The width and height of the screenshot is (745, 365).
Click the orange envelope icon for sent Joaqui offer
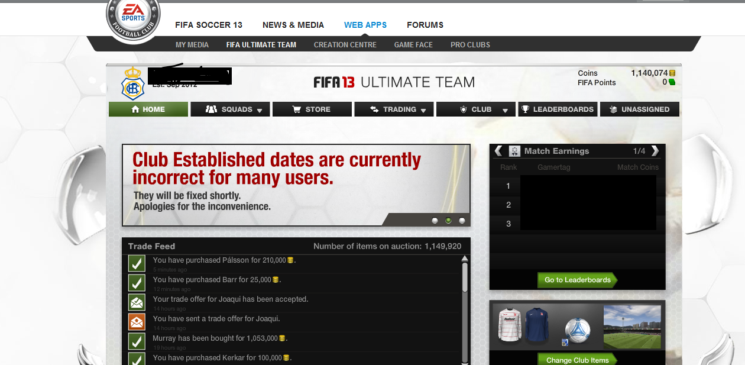pos(137,322)
